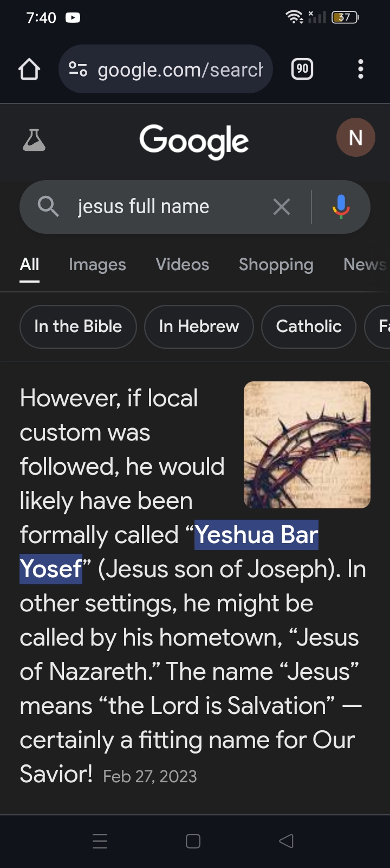Tap the Android back navigation button
The width and height of the screenshot is (390, 868).
[x=286, y=841]
